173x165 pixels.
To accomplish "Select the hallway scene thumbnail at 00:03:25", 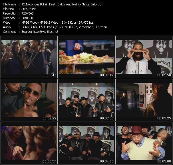I will (x=144, y=100).
